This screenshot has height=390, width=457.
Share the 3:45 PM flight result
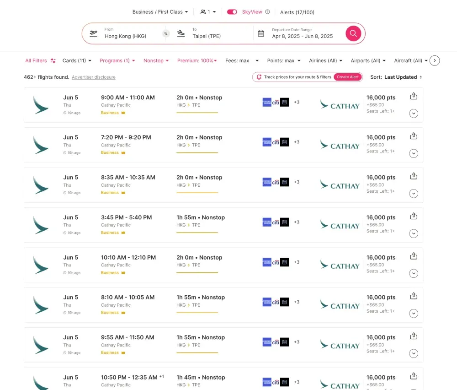(414, 216)
